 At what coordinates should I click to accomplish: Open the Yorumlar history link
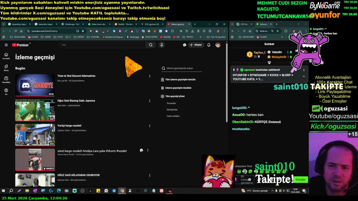point(171,103)
